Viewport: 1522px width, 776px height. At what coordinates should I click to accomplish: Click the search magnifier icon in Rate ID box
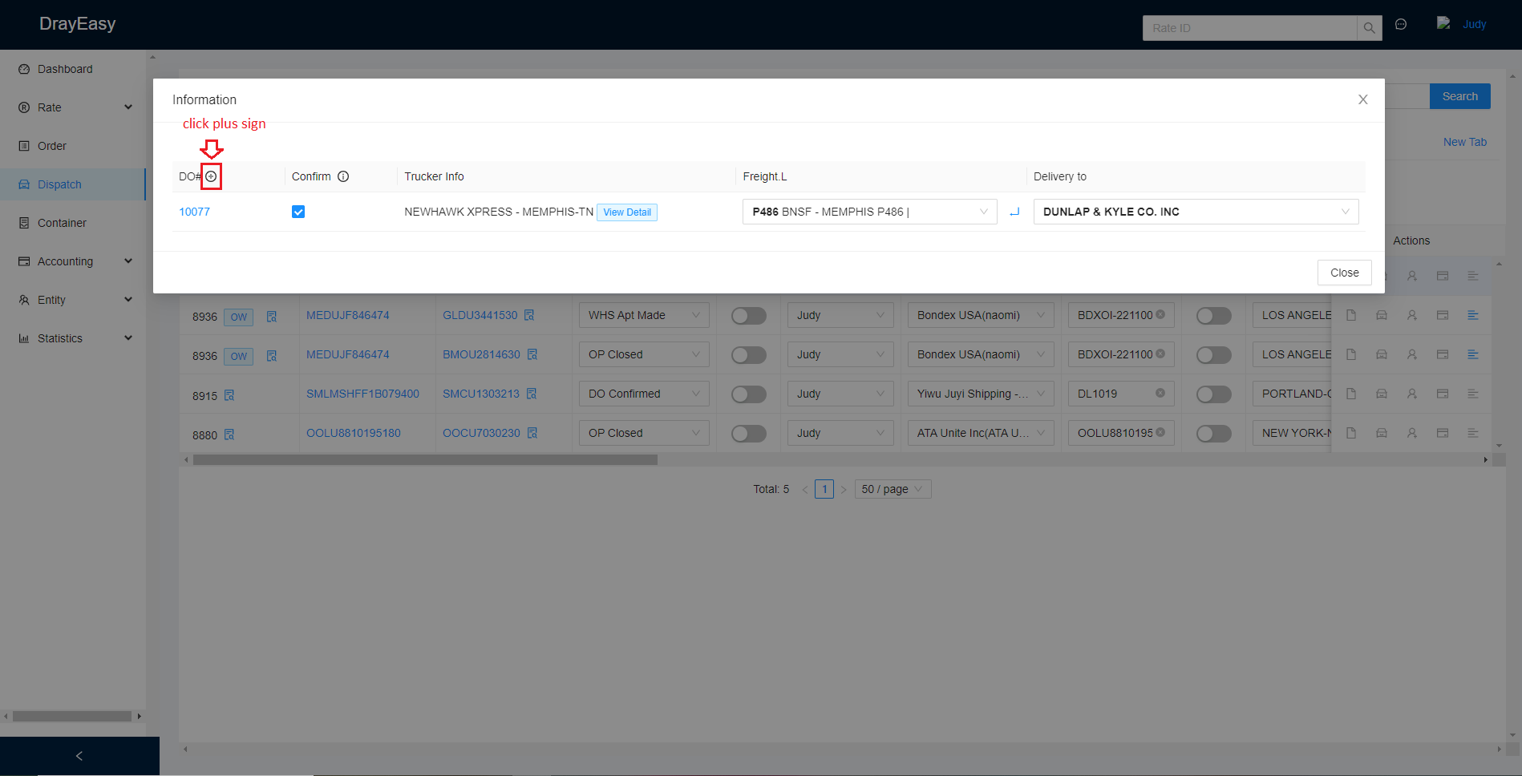click(1369, 28)
